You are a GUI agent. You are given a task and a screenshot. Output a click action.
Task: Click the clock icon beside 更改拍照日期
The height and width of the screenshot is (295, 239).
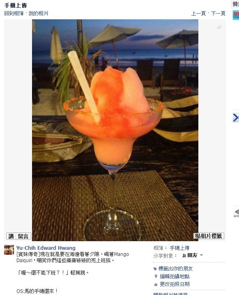coord(156,285)
